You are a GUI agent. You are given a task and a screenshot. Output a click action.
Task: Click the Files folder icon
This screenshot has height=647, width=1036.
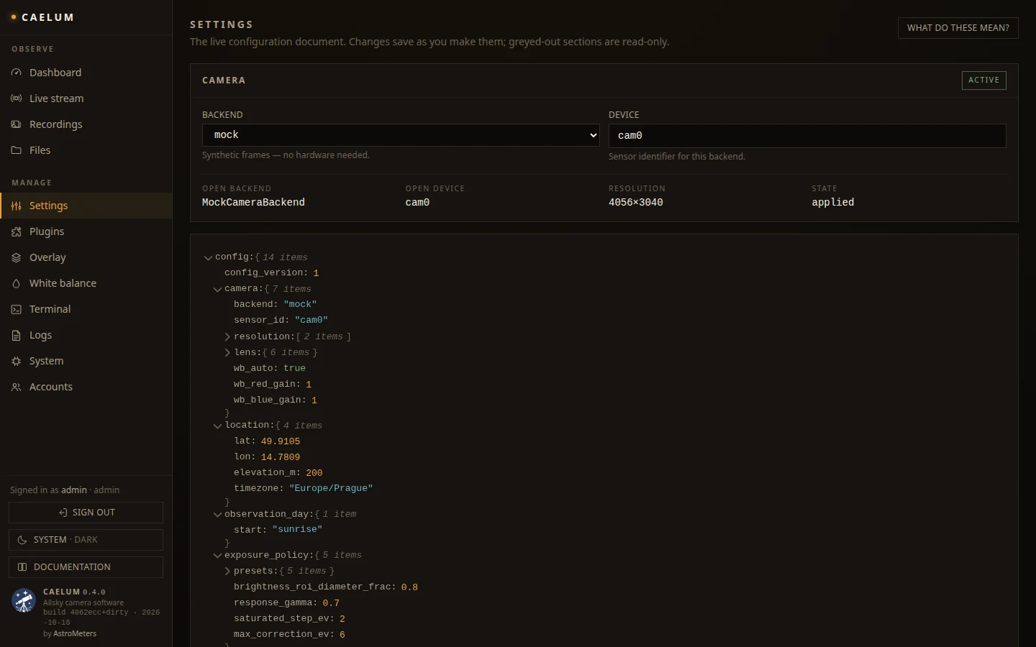16,150
